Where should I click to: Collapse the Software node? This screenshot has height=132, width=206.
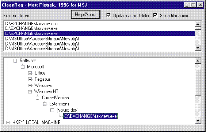15,61
